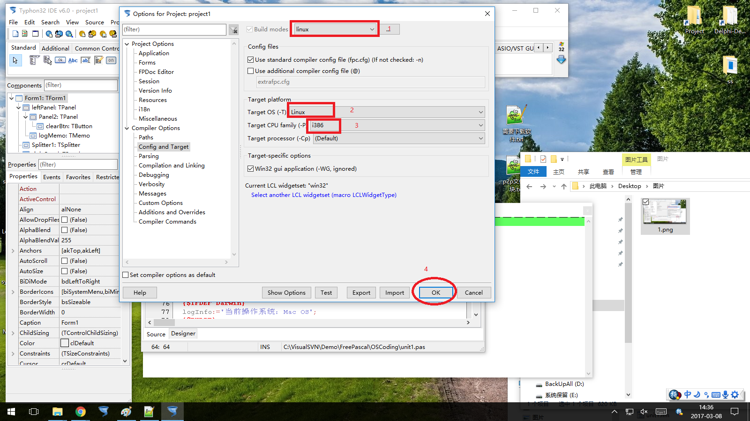Pick the TButton (Ok) component icon
The width and height of the screenshot is (750, 421).
60,60
